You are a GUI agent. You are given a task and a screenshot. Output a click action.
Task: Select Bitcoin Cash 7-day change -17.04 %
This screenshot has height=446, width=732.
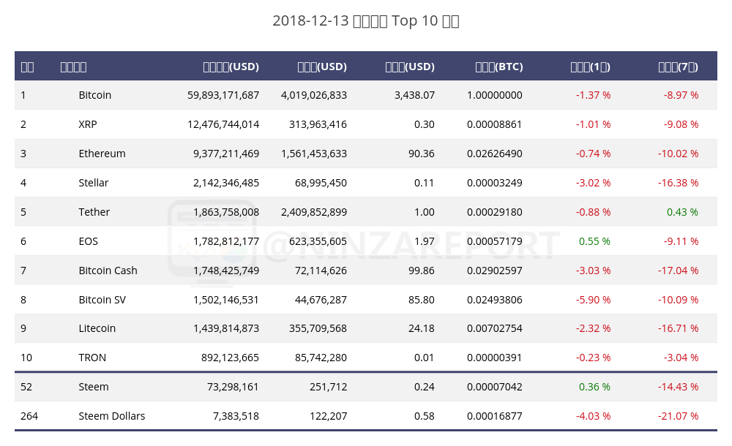pyautogui.click(x=679, y=271)
